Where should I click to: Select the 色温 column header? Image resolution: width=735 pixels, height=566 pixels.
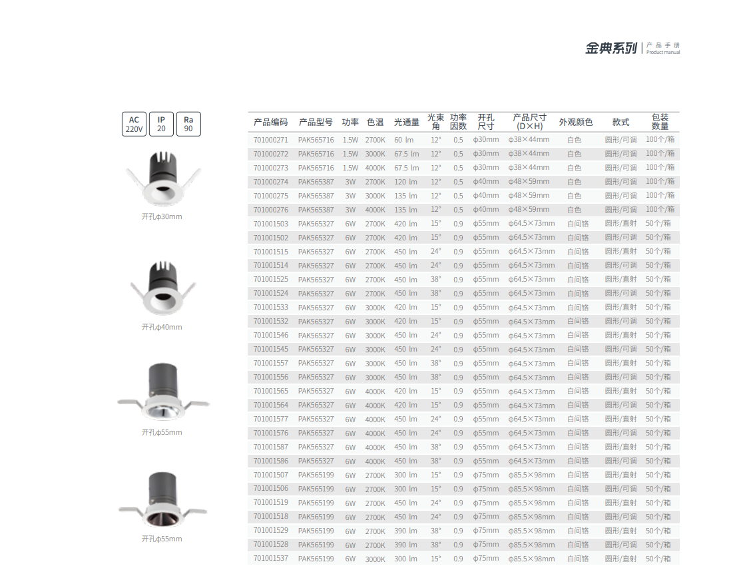point(375,123)
